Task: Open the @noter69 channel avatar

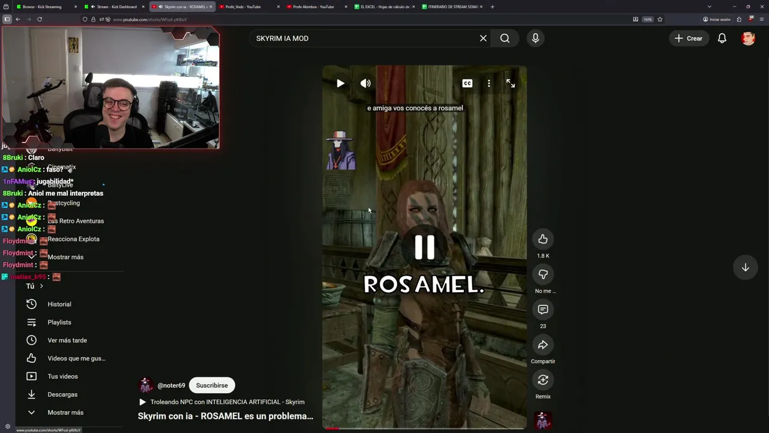Action: click(145, 385)
